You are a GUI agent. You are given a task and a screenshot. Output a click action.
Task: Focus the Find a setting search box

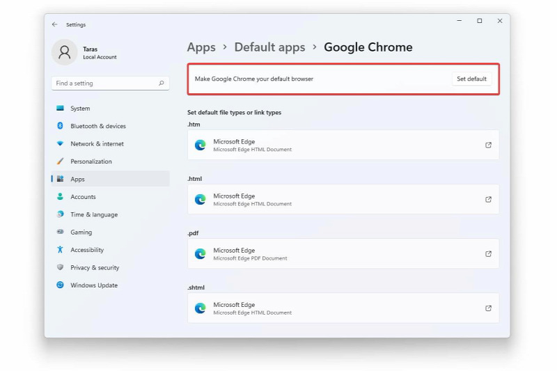tap(111, 83)
